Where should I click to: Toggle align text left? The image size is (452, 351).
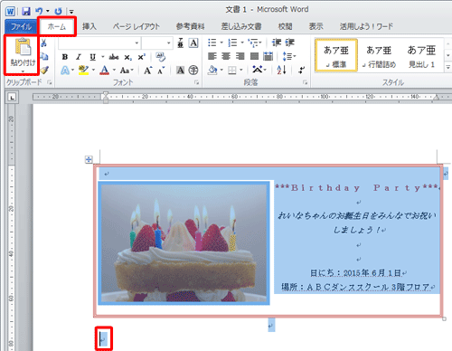click(x=212, y=56)
